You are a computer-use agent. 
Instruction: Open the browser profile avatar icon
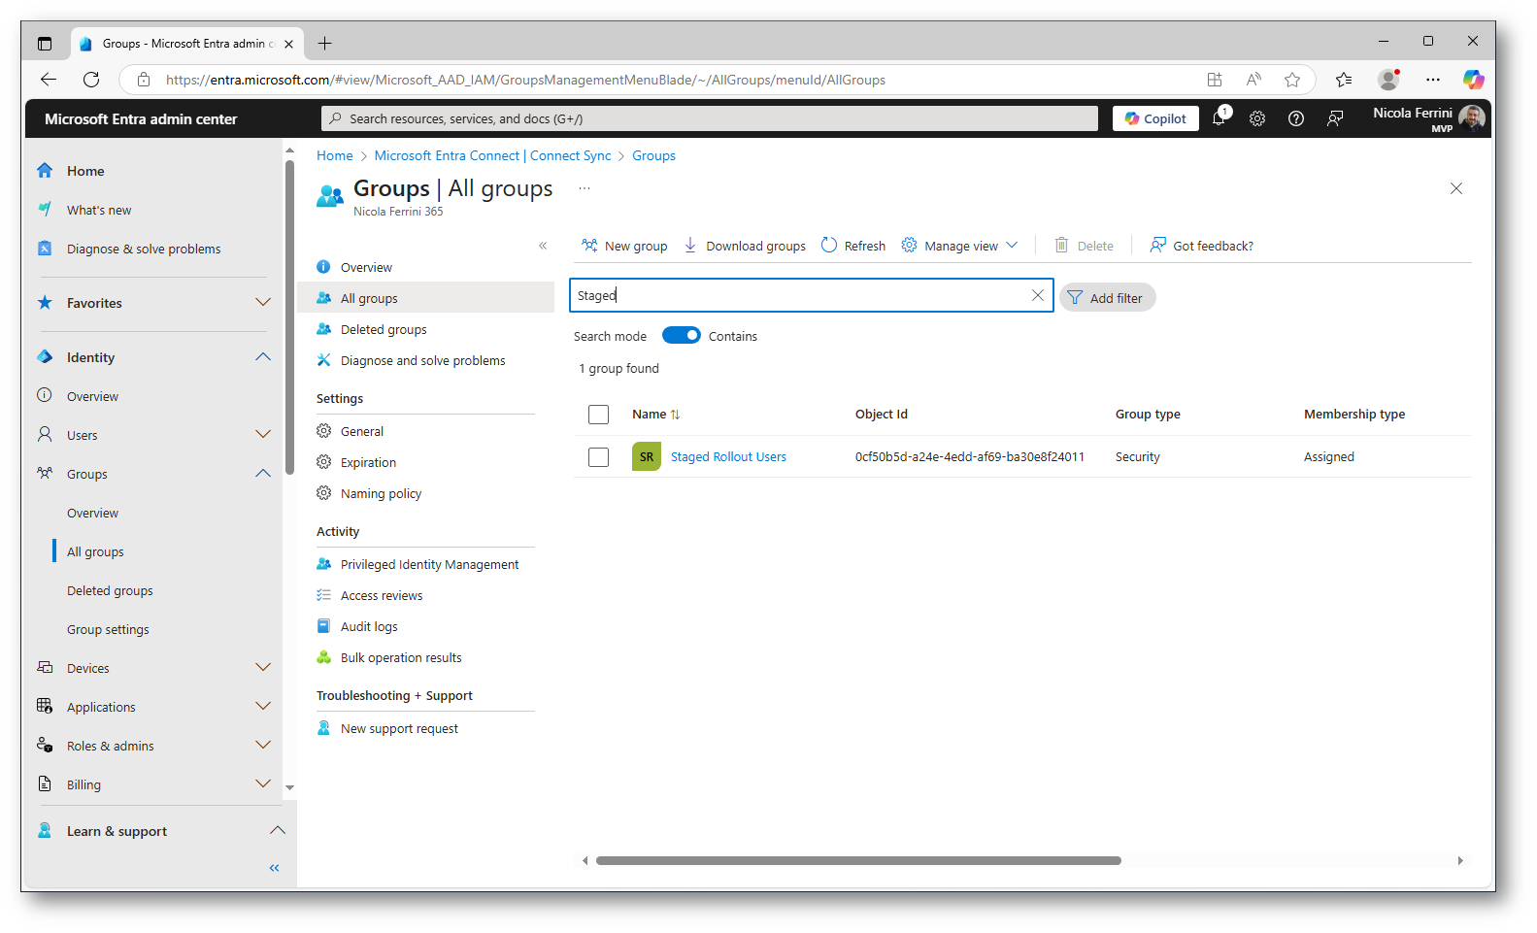point(1389,80)
